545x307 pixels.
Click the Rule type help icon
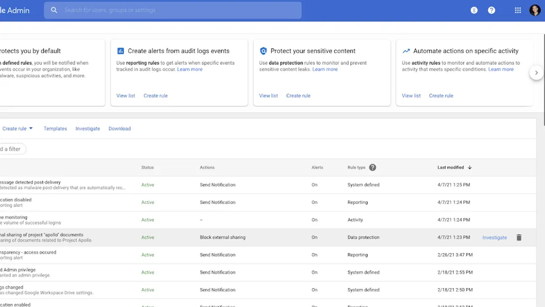tap(372, 167)
